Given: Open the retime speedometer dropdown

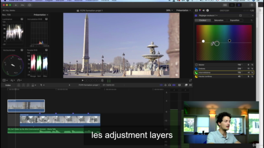Looking at the screenshot, I should pos(19,81).
